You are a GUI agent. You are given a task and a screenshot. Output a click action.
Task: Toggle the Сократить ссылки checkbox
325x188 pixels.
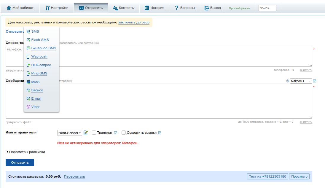click(x=124, y=133)
